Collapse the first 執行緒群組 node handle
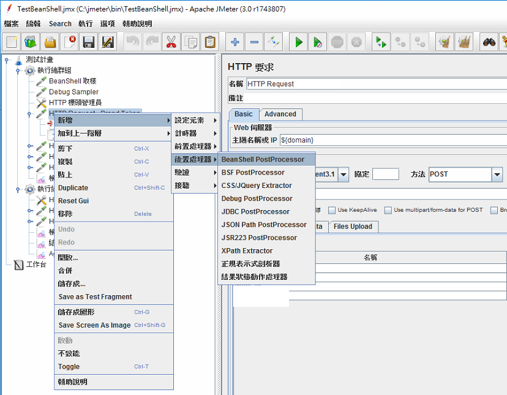Image resolution: width=507 pixels, height=395 pixels. coord(18,70)
